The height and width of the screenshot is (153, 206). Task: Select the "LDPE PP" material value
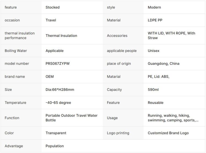pos(155,20)
